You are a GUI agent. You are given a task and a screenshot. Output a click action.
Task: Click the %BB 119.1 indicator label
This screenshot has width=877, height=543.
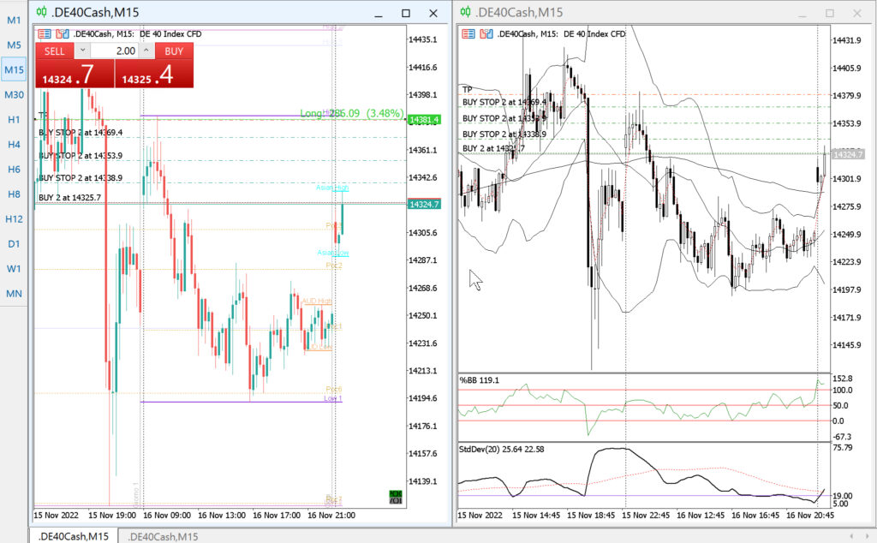tap(480, 380)
